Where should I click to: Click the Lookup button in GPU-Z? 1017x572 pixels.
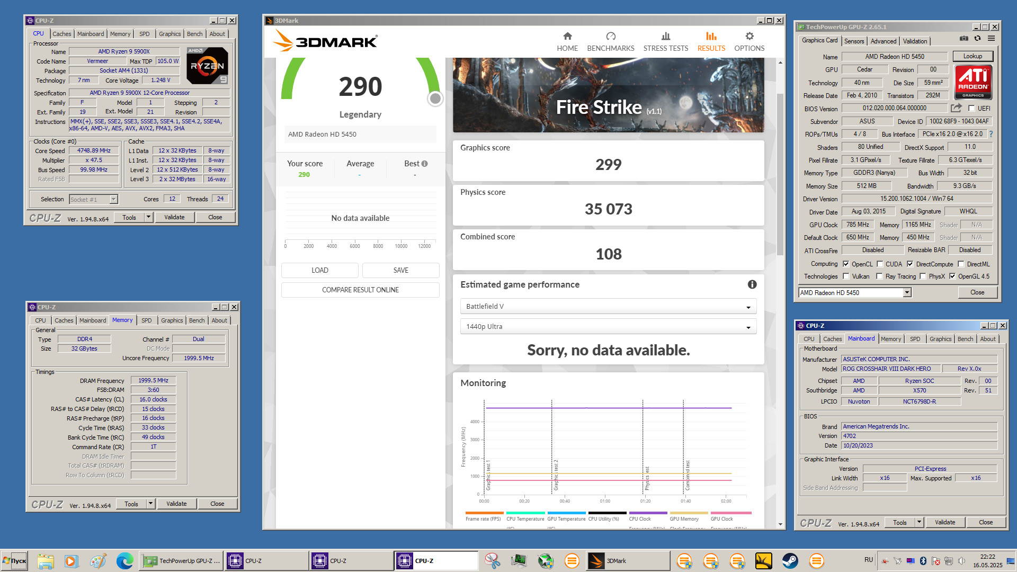[973, 56]
